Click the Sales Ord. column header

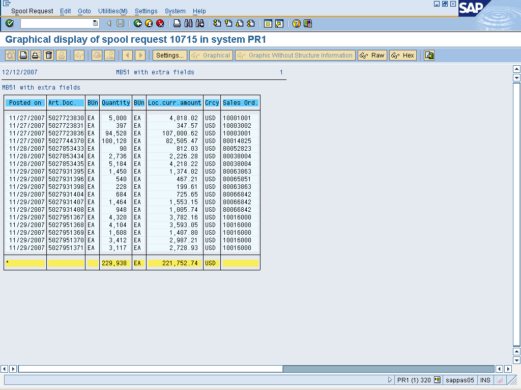(240, 103)
